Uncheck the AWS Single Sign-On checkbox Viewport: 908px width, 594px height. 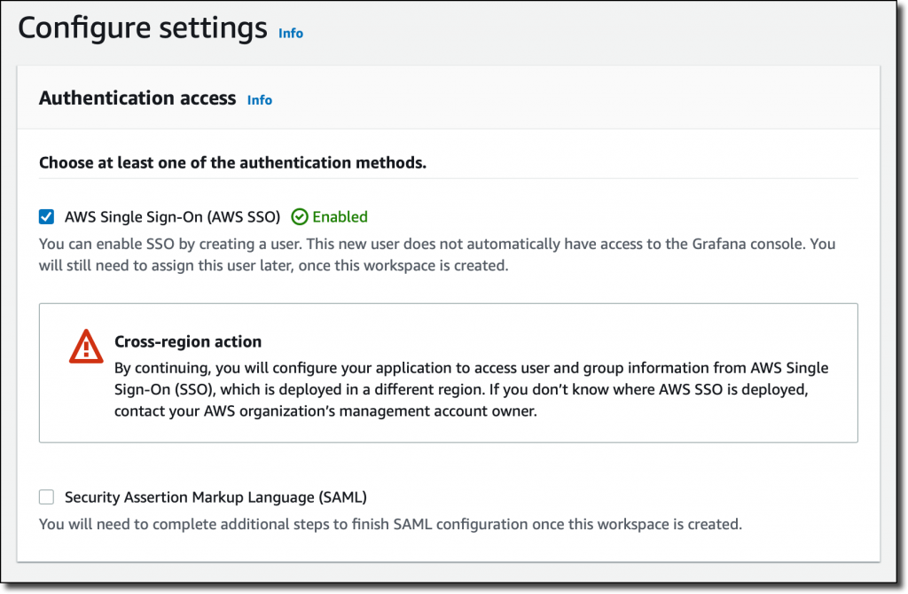tap(47, 216)
